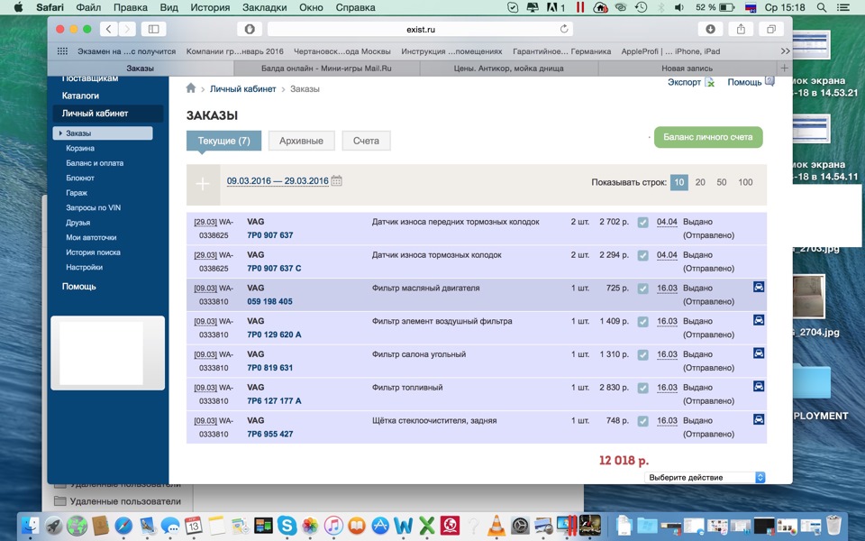Click the plus icon in filter bar
The image size is (865, 541).
point(203,184)
